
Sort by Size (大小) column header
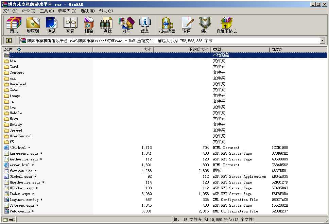pos(123,50)
